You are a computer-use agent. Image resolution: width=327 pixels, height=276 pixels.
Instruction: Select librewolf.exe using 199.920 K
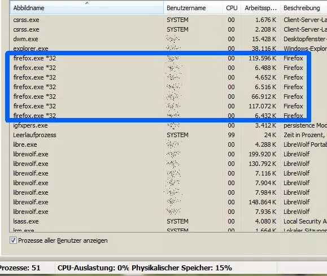(168, 154)
